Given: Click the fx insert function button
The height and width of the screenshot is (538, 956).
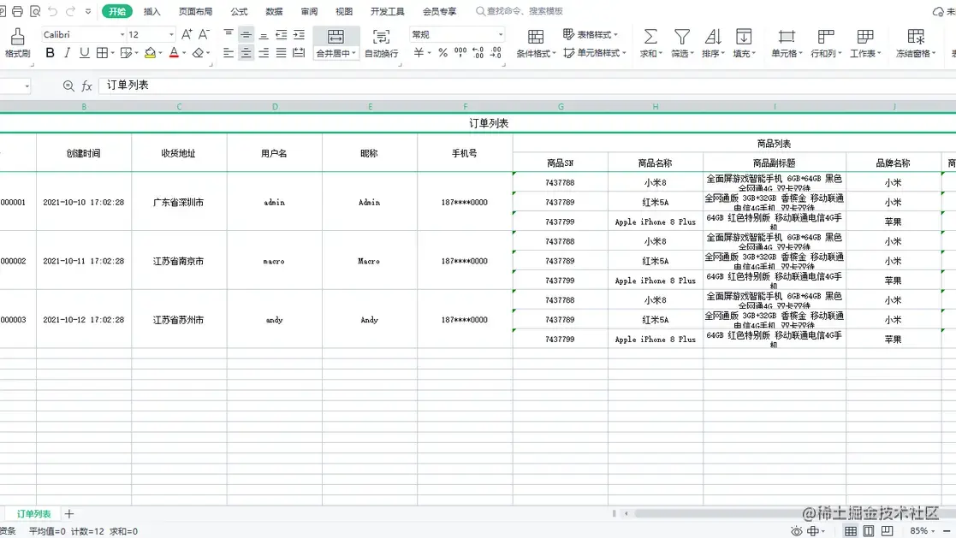Looking at the screenshot, I should coord(86,86).
